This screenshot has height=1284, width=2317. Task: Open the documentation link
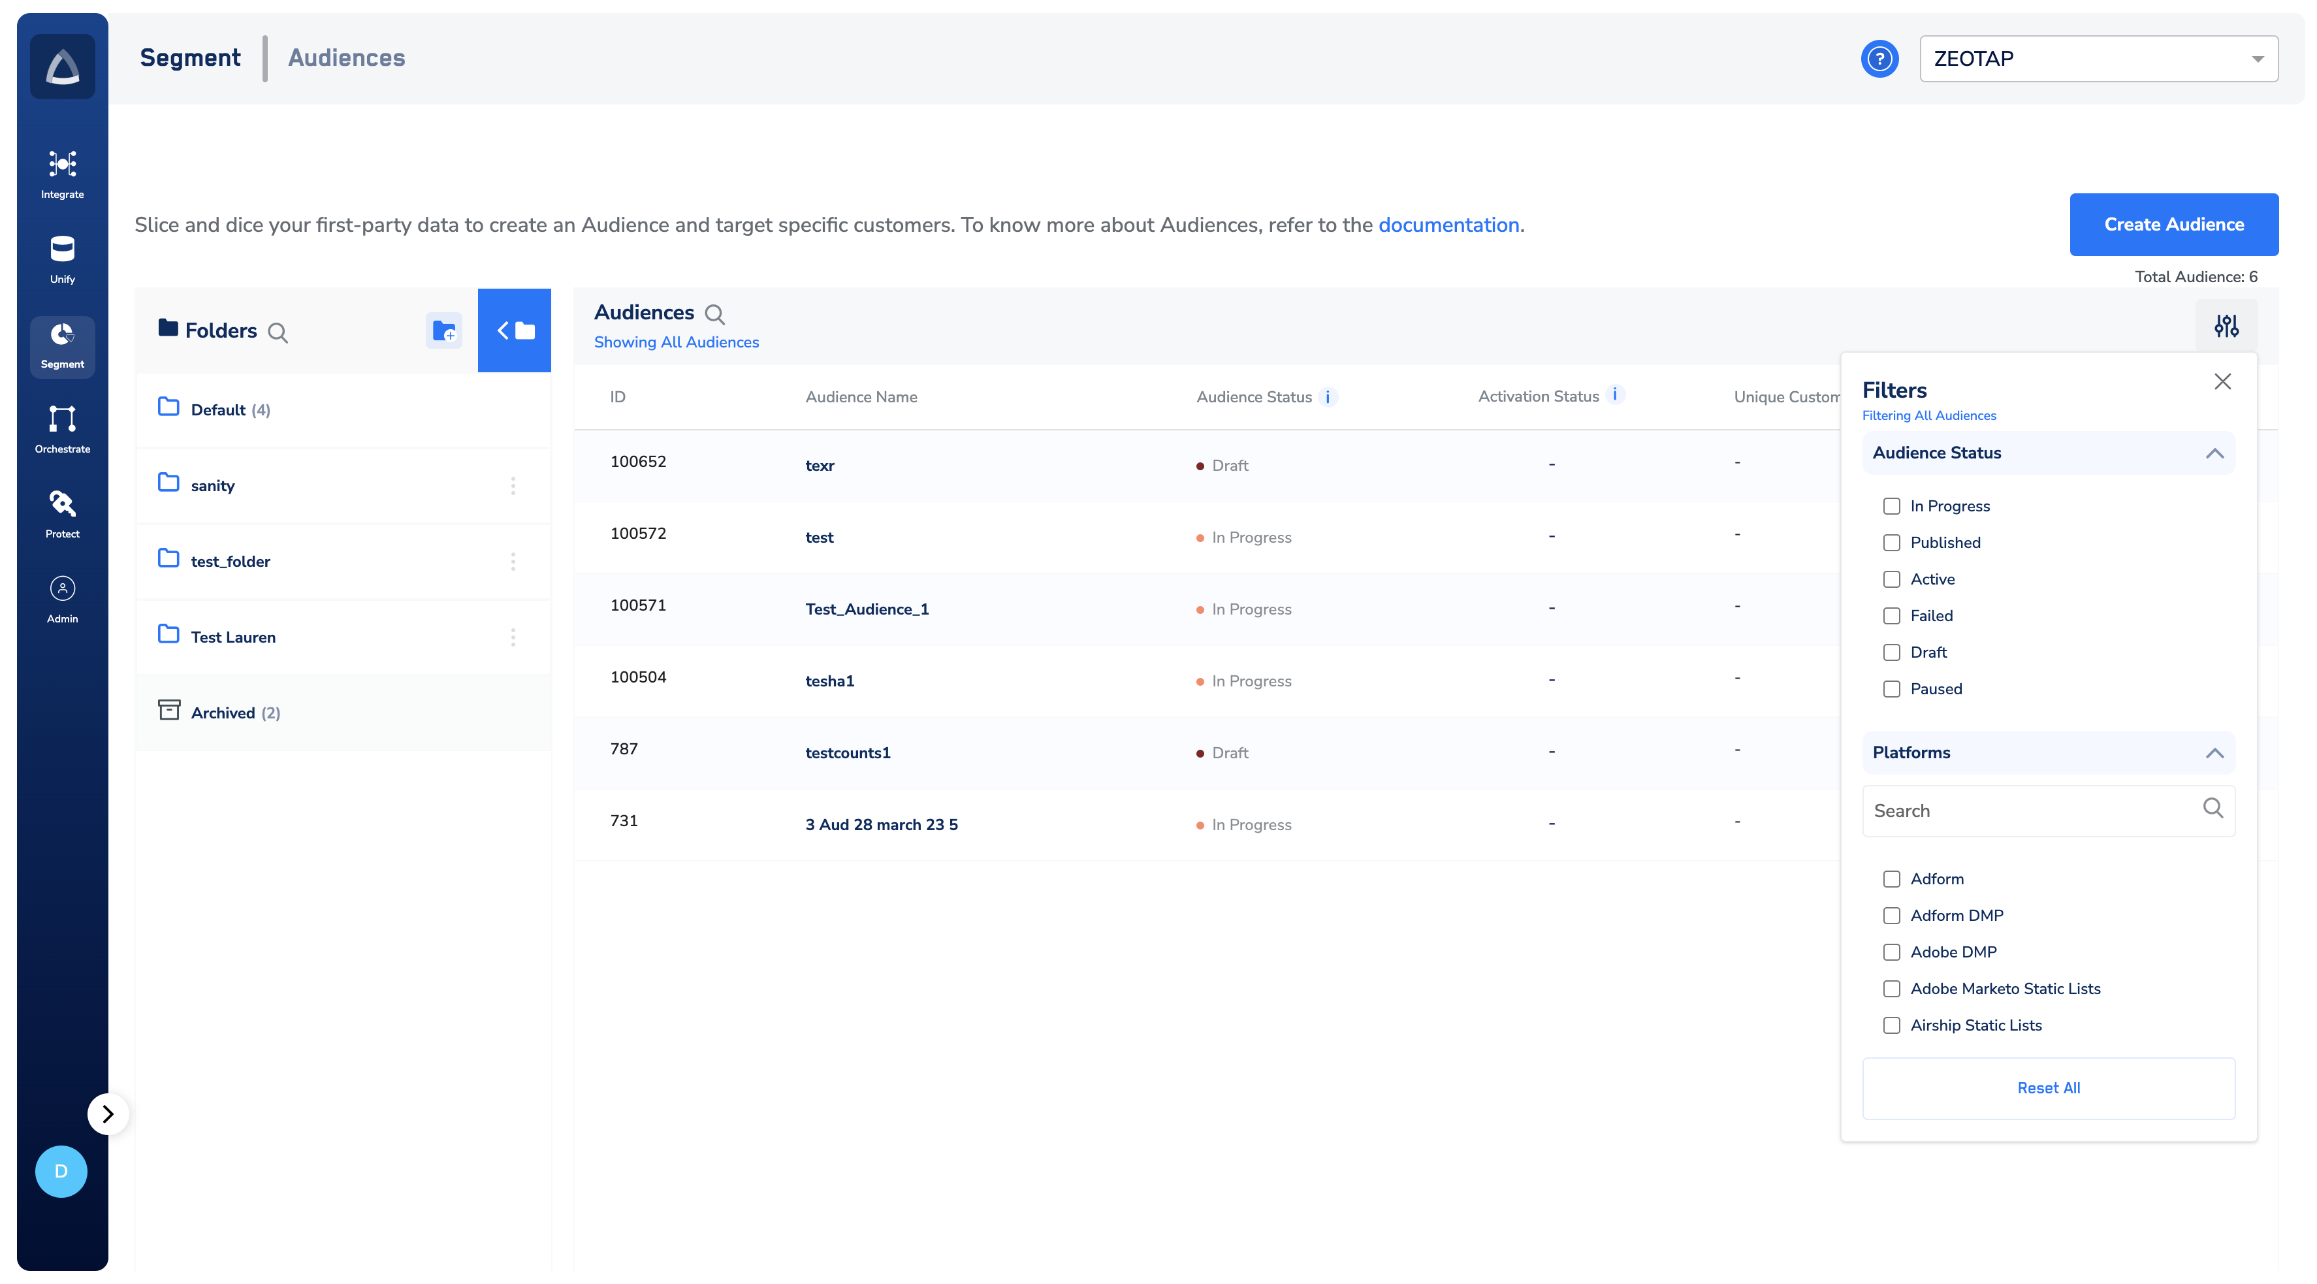1448,225
